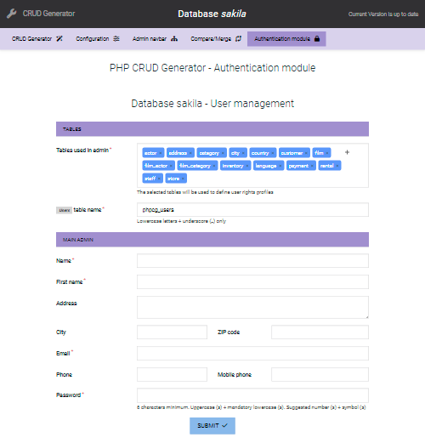Click into the Password field
This screenshot has height=443, width=425.
click(x=252, y=395)
